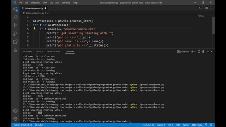Viewport: 226px width, 127px height.
Task: Switch to the OUTPUT panel tab
Action: [x=39, y=52]
